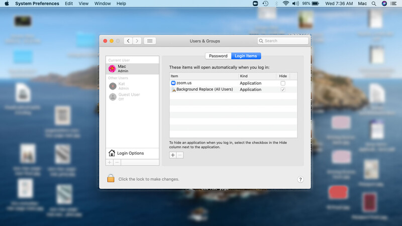
Task: Show all preferences grid button
Action: (x=150, y=41)
